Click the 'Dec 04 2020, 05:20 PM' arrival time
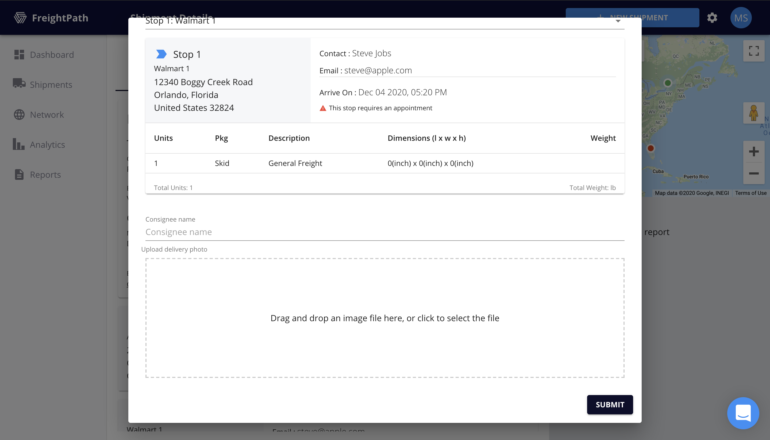This screenshot has width=770, height=440. click(x=402, y=92)
